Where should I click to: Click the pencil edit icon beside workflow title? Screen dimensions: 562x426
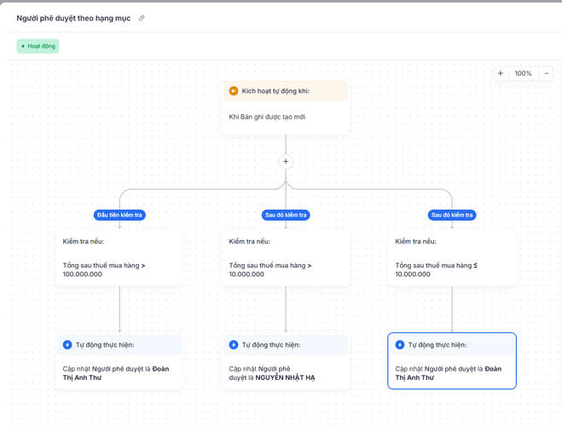coord(142,18)
